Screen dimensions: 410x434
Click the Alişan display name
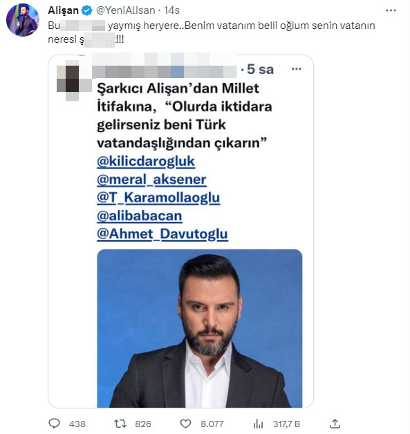64,10
